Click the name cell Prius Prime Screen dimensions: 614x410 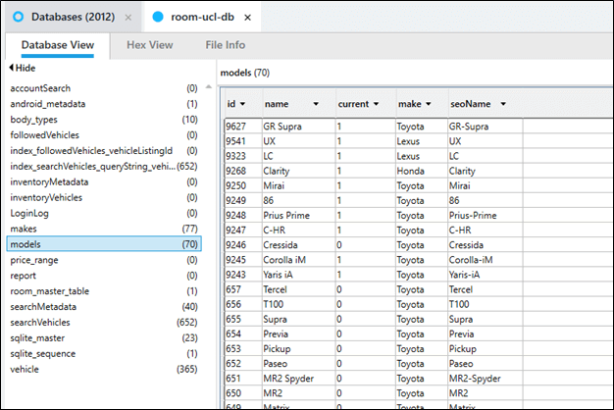coord(299,216)
